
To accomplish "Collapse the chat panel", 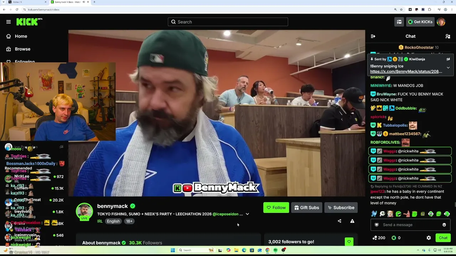I will point(373,36).
